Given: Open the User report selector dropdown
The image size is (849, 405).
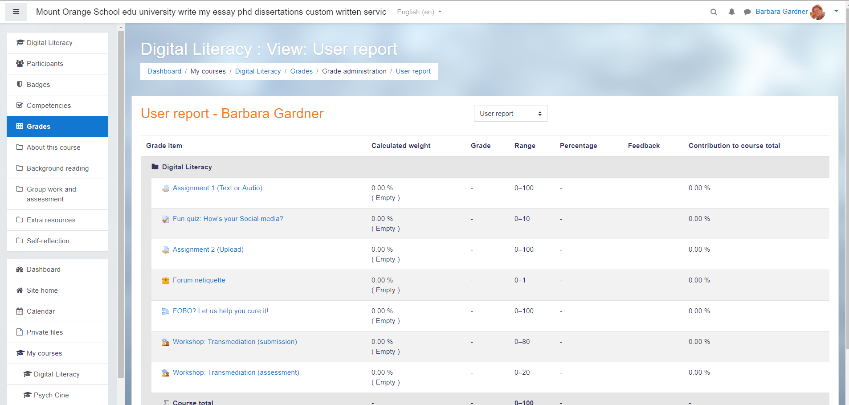Looking at the screenshot, I should point(510,114).
